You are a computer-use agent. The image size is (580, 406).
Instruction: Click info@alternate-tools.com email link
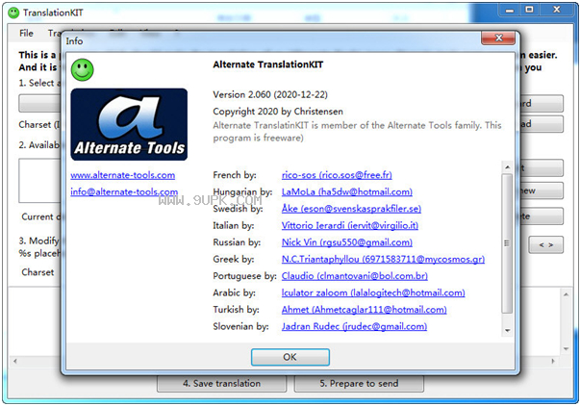pos(124,191)
